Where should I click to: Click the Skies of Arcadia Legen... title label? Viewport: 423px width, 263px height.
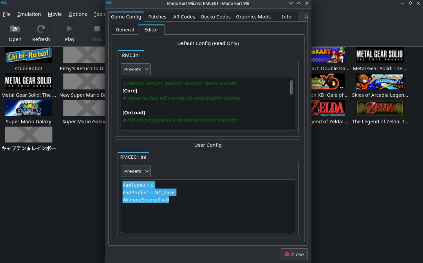click(x=380, y=95)
